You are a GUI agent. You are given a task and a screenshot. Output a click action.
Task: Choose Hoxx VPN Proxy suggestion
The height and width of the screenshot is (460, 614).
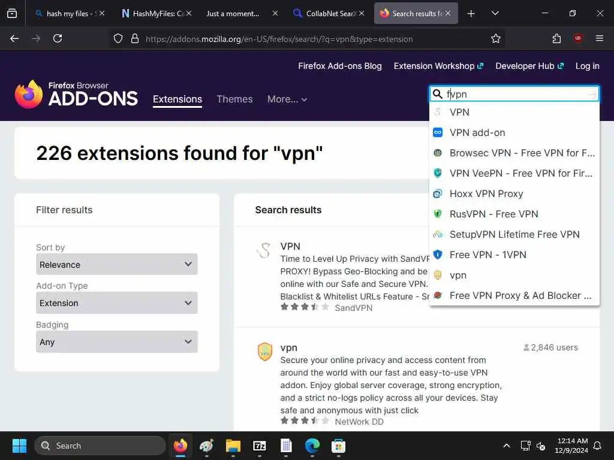[514, 193]
